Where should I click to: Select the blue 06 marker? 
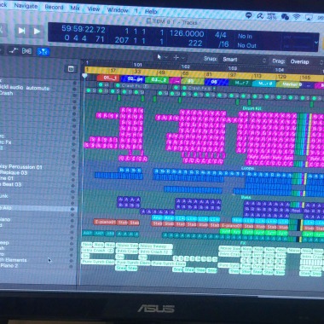click(217, 82)
